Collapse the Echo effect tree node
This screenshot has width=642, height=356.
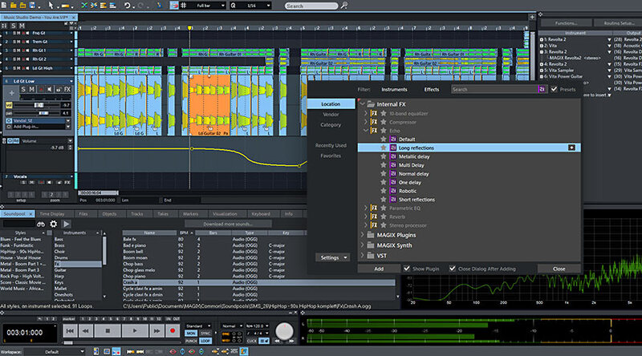[x=365, y=129]
